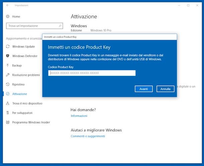Click the search magnifier icon
This screenshot has width=204, height=166.
pyautogui.click(x=60, y=26)
